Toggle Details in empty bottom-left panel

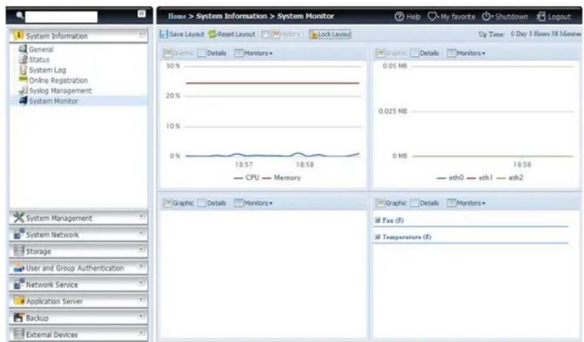click(212, 203)
